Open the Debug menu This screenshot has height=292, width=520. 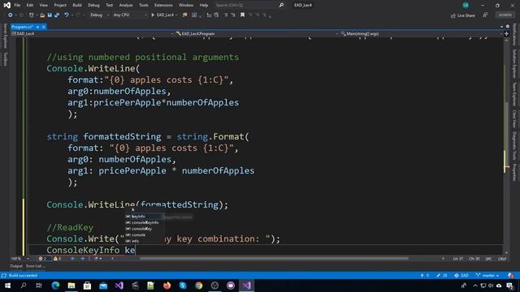click(93, 6)
